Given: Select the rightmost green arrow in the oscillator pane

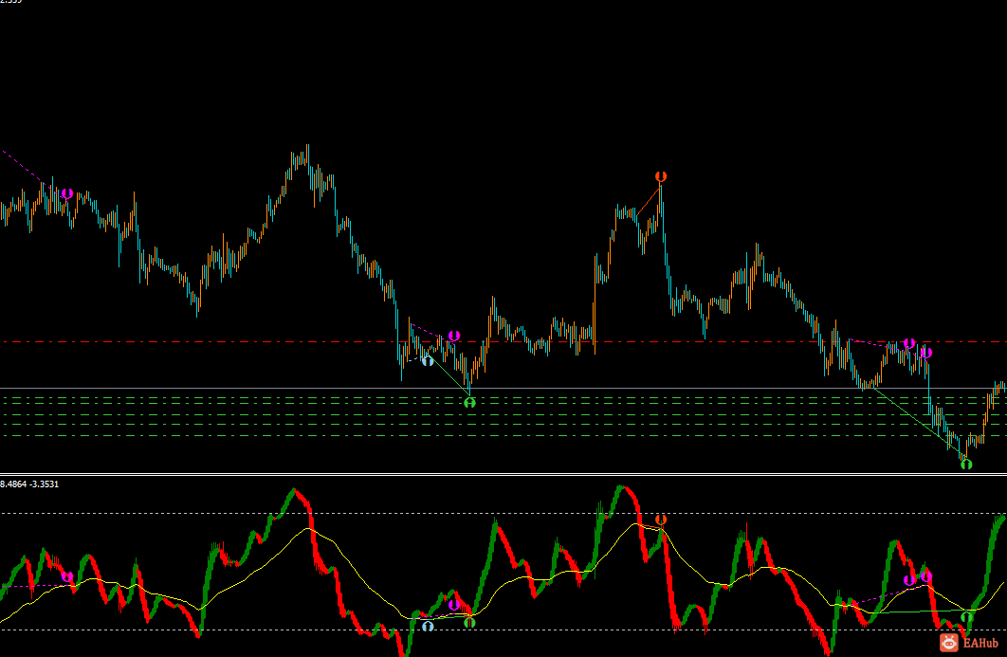Looking at the screenshot, I should pyautogui.click(x=966, y=617).
